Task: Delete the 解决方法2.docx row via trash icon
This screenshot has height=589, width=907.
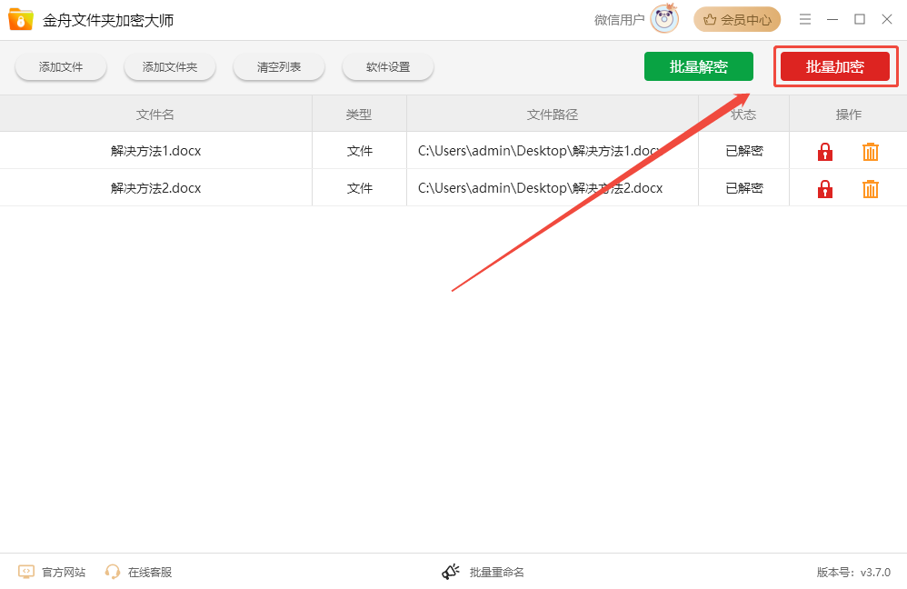Action: click(x=870, y=189)
